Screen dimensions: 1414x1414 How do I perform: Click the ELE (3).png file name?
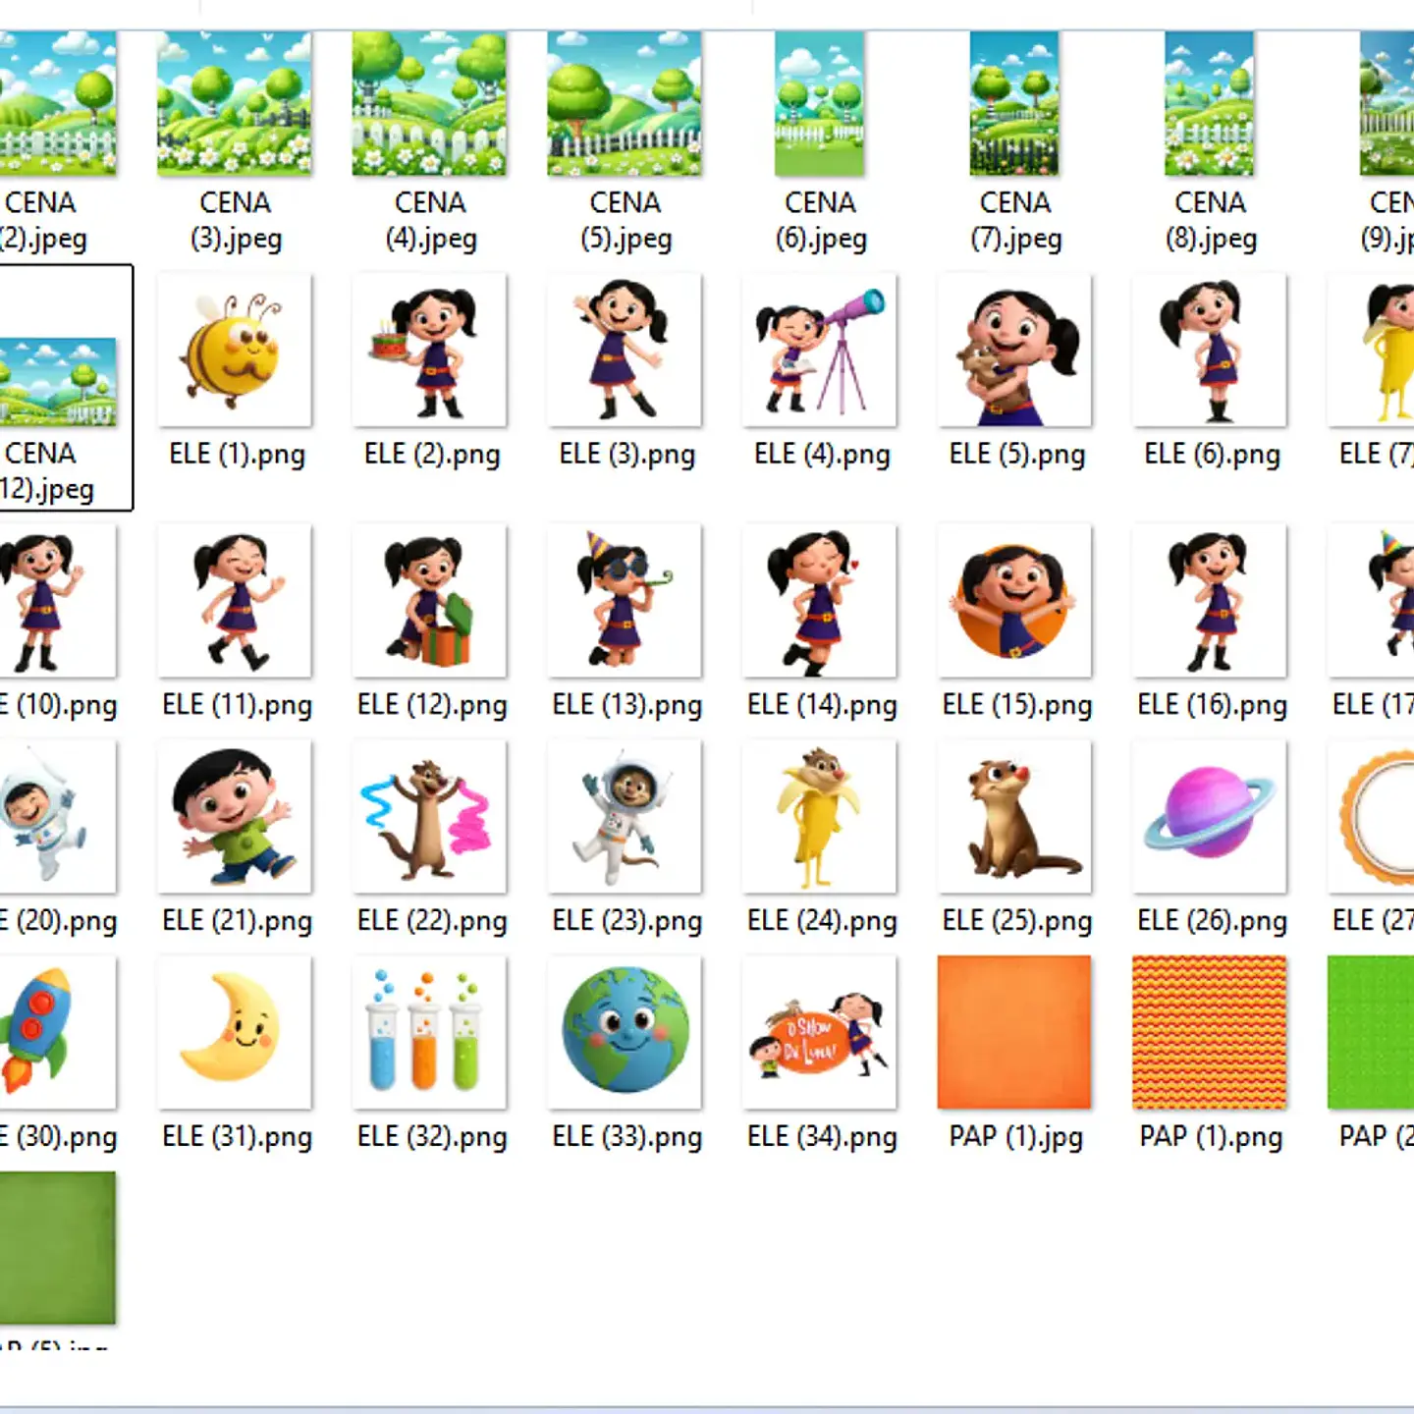click(x=626, y=455)
